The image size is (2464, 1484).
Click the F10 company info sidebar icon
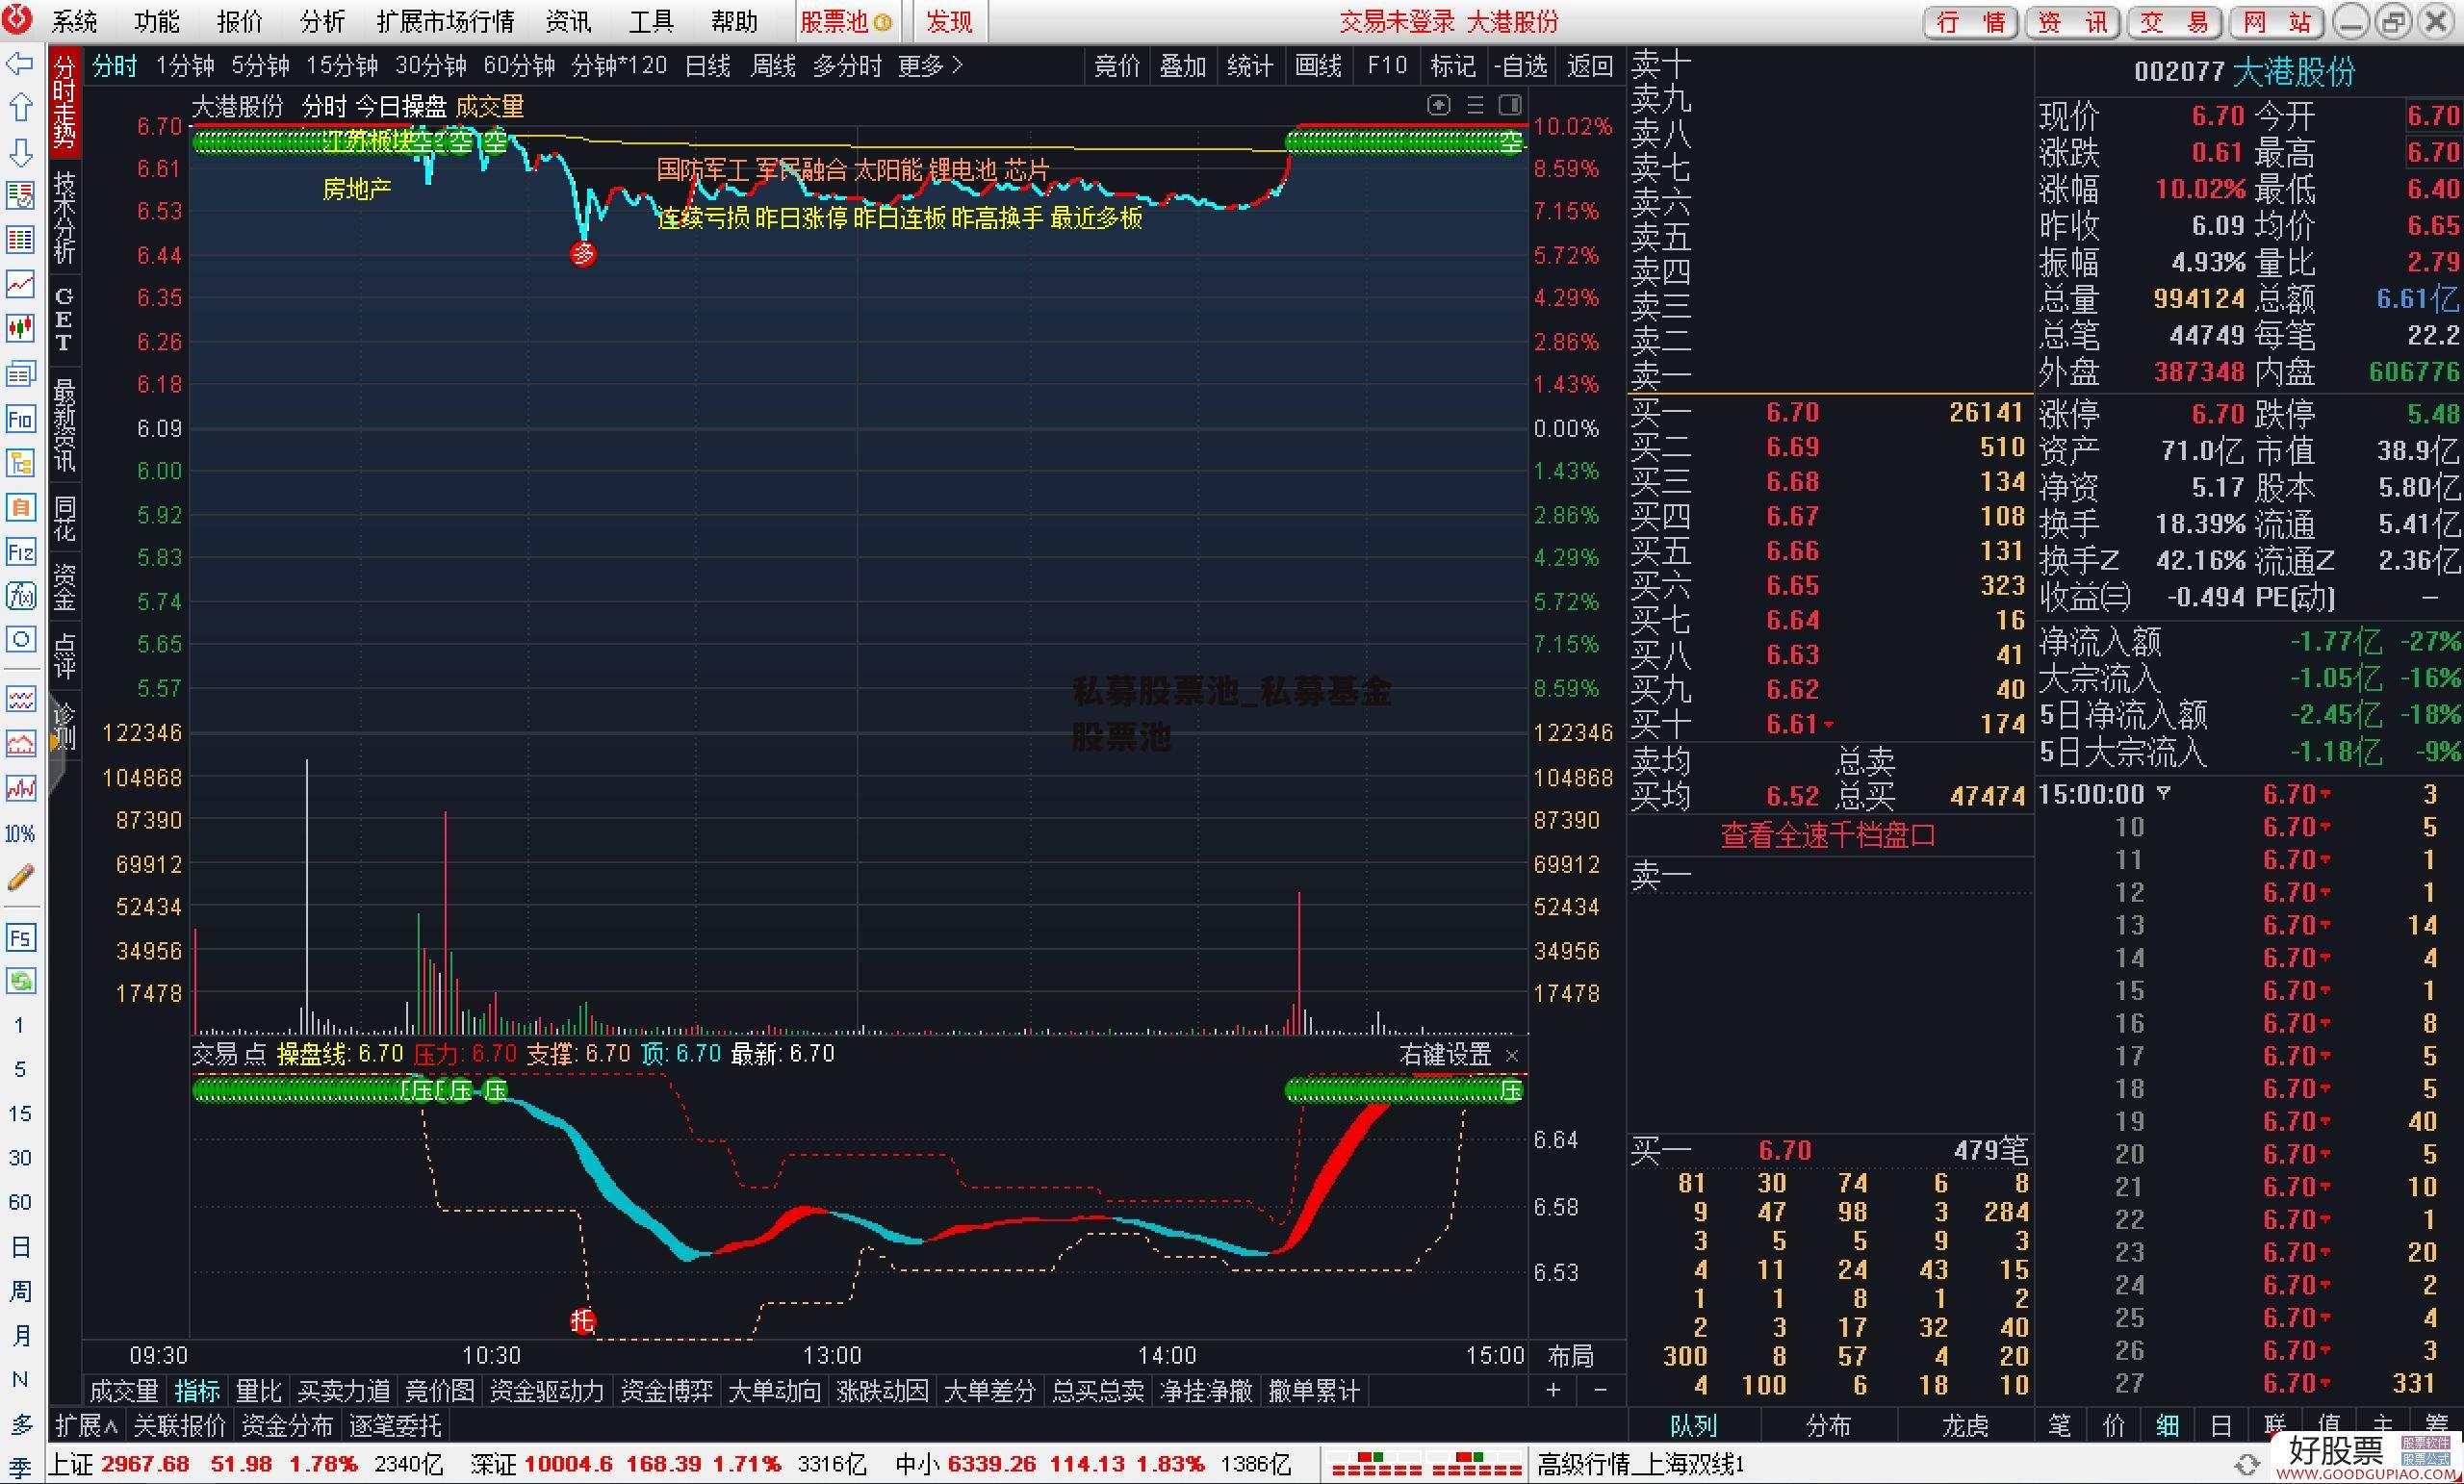(x=20, y=418)
